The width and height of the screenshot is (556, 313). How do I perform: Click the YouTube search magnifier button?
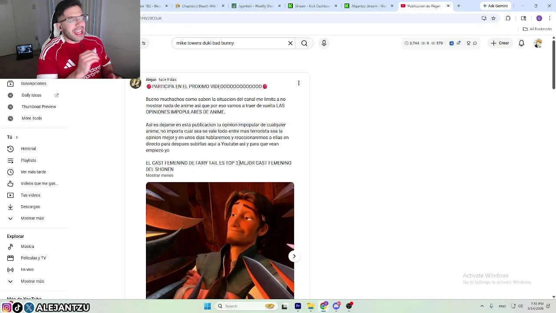tap(304, 43)
